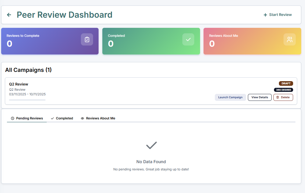This screenshot has width=305, height=193.
Task: Select the Pending Reviews tab
Action: (x=29, y=118)
